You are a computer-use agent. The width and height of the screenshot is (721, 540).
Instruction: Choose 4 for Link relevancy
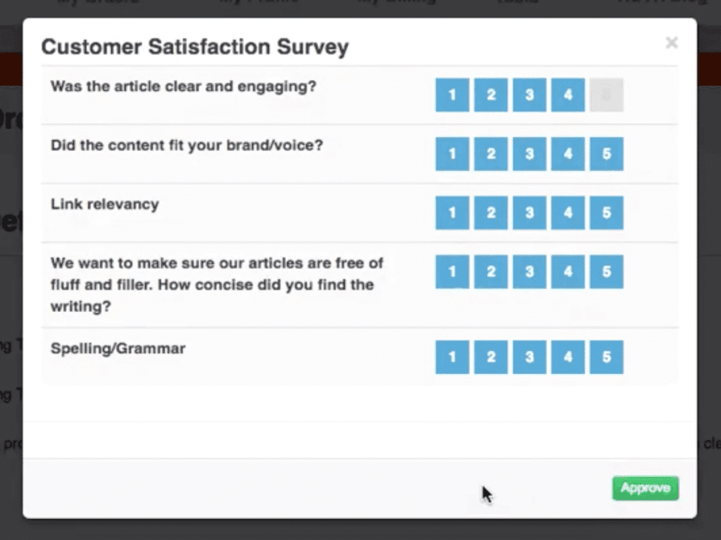pyautogui.click(x=568, y=212)
